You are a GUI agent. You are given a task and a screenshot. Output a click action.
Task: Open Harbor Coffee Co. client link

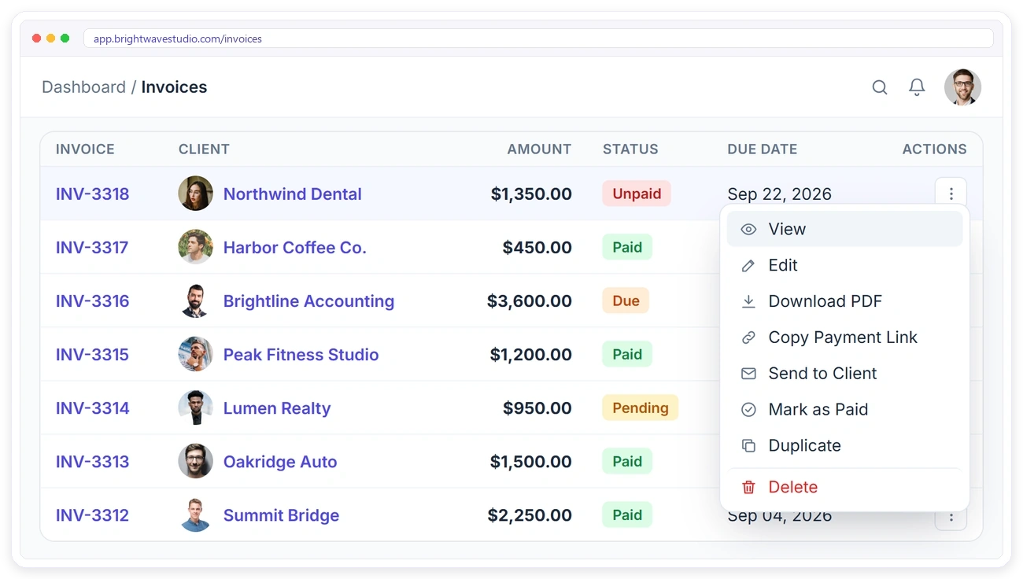click(295, 248)
